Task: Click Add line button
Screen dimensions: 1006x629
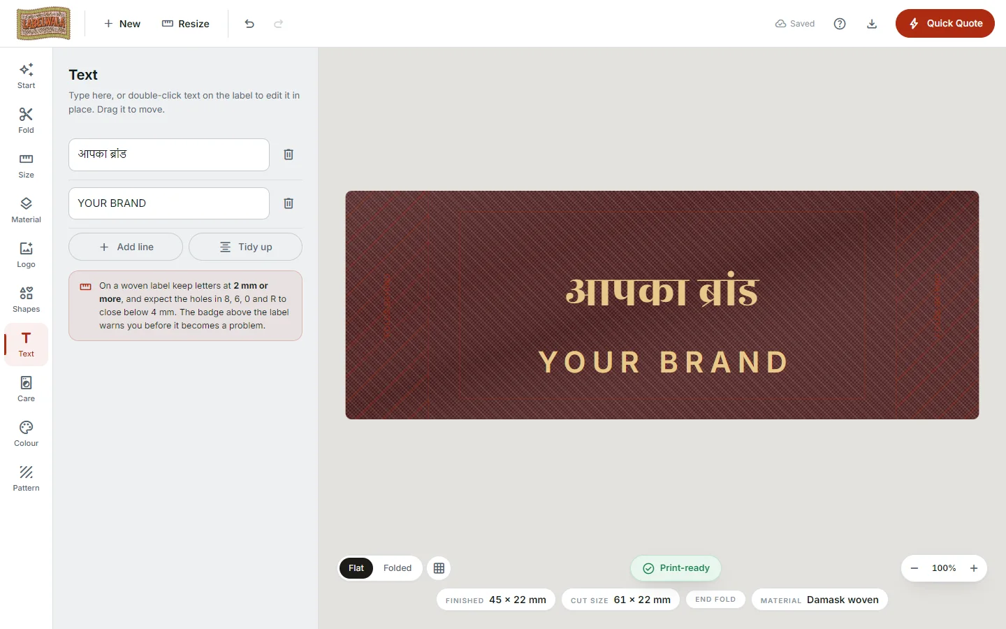Action: [126, 247]
